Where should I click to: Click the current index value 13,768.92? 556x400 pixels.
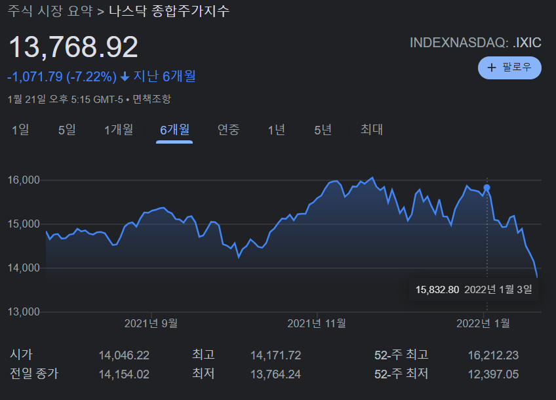73,47
